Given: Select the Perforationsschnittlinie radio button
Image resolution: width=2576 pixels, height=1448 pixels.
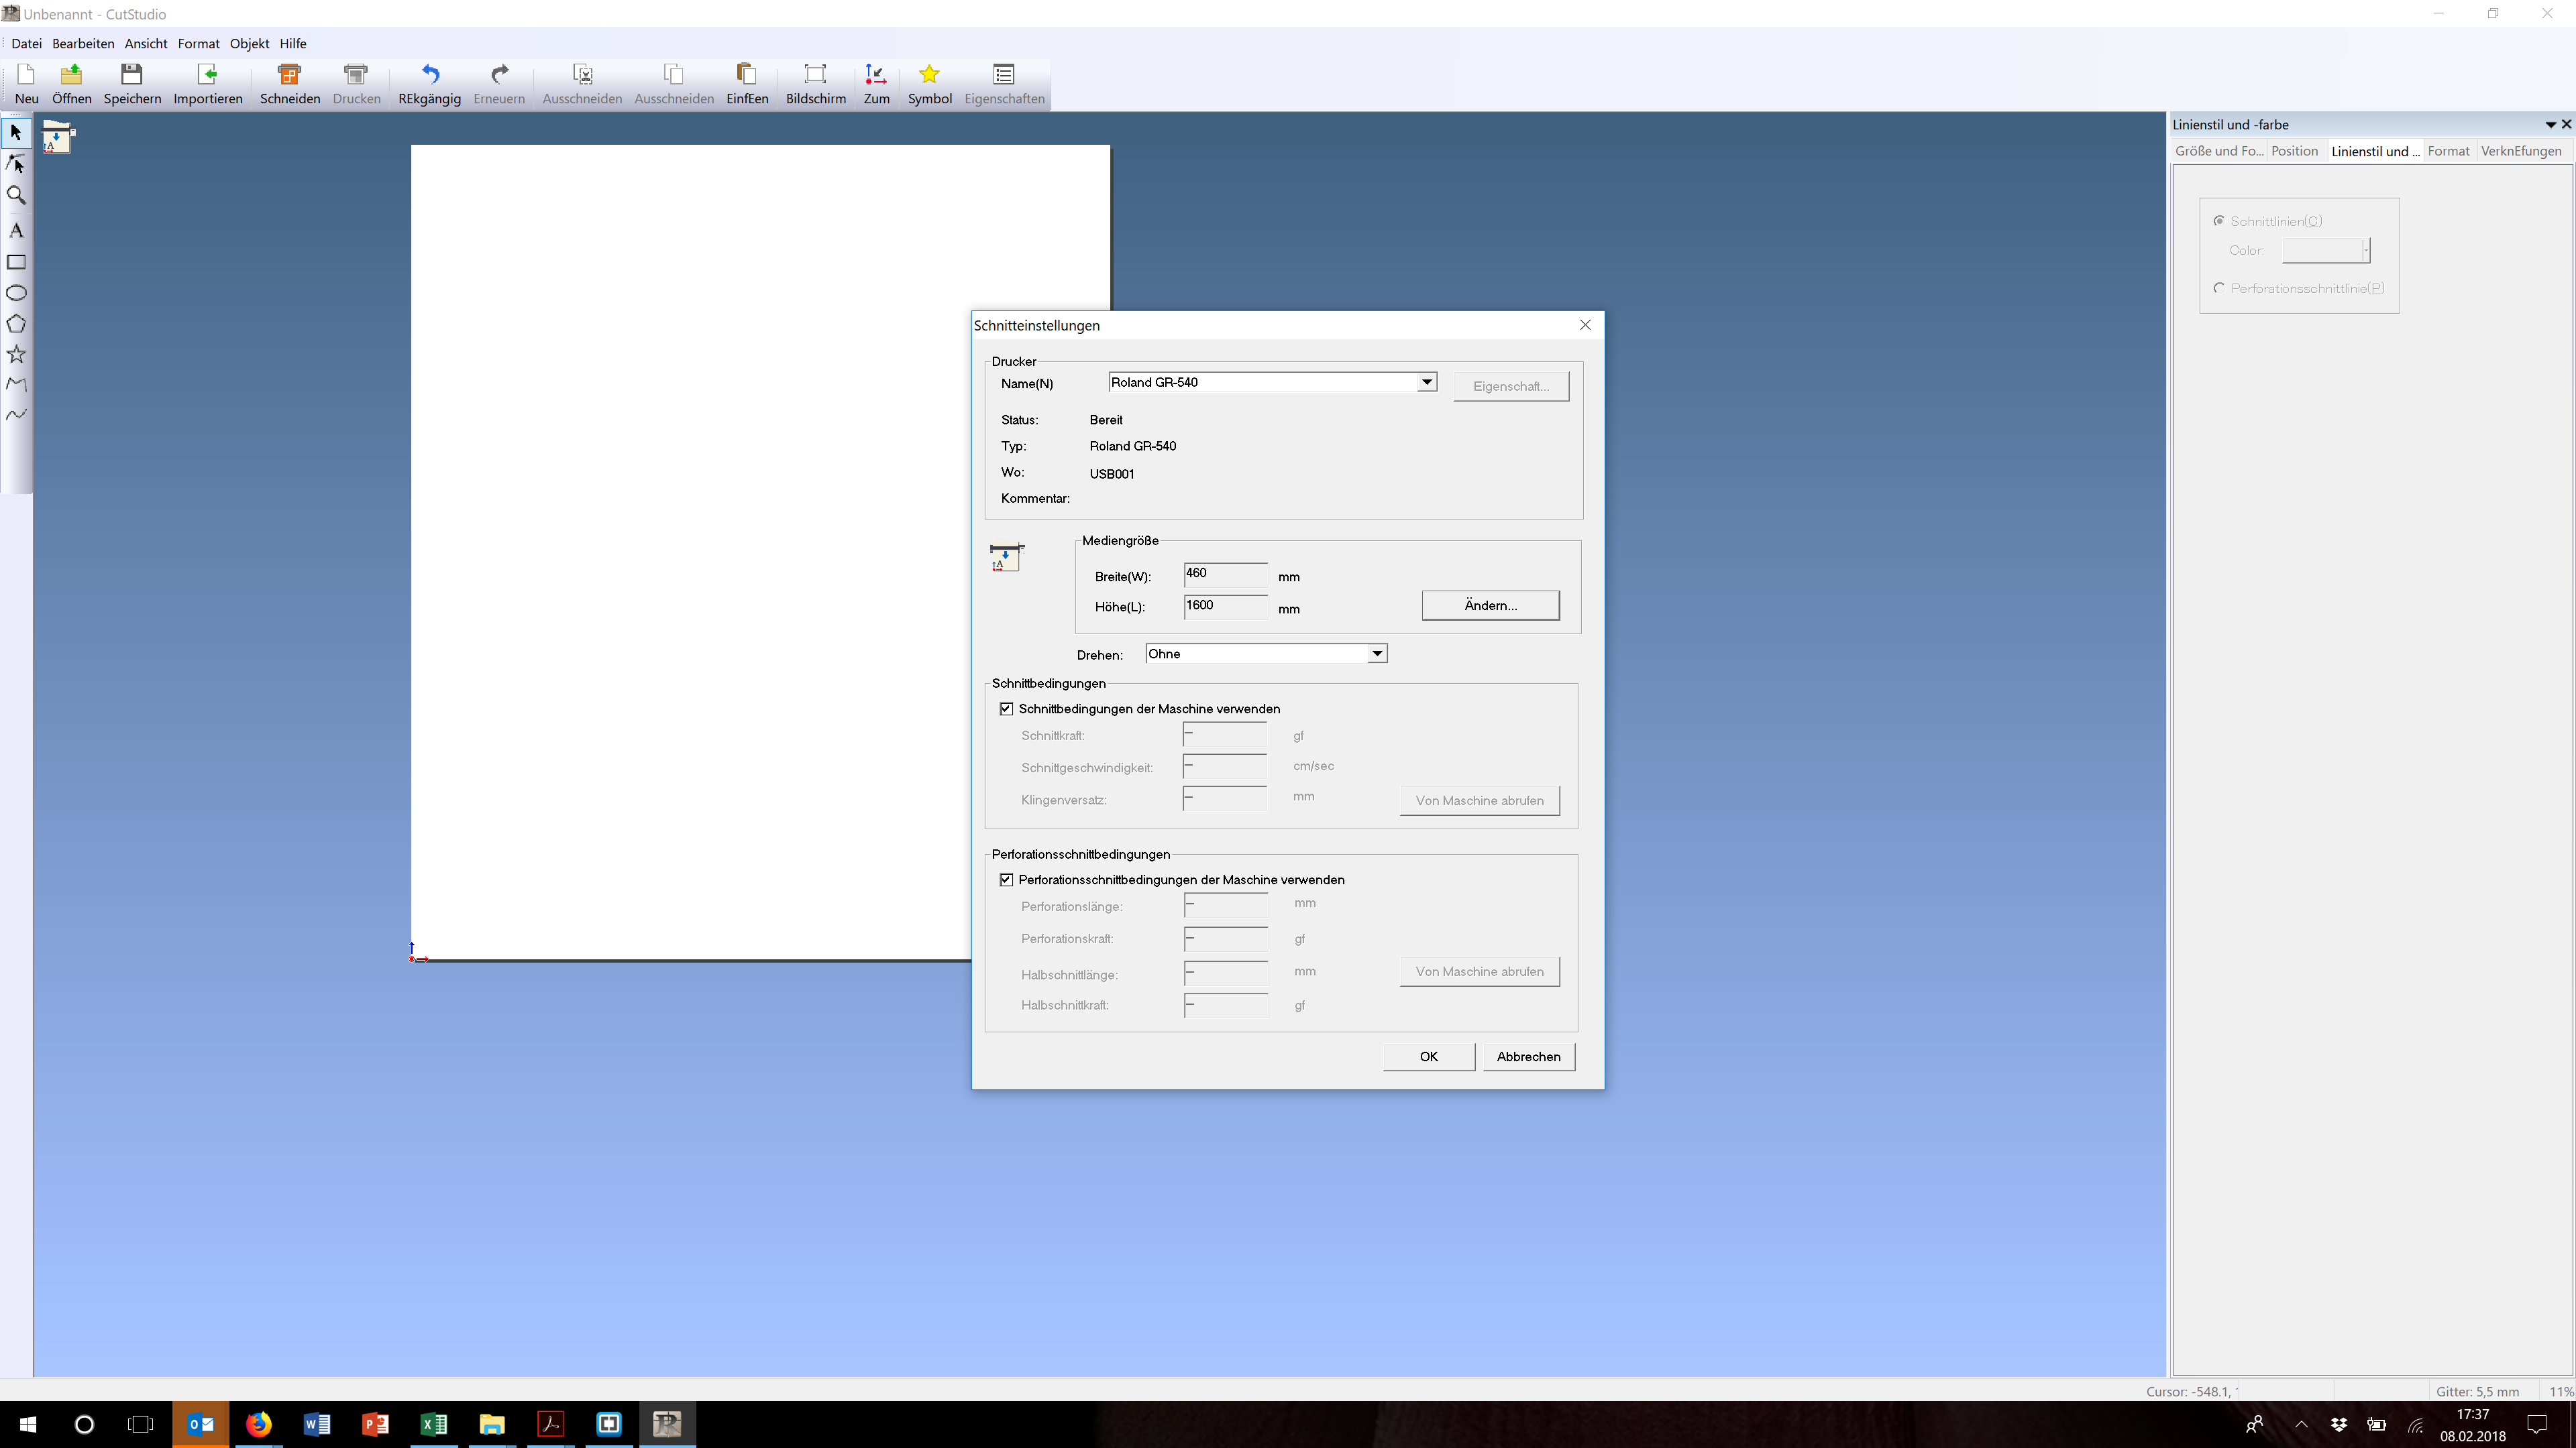Looking at the screenshot, I should pos(2219,288).
